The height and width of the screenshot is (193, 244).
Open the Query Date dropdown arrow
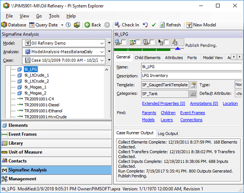(x=62, y=25)
